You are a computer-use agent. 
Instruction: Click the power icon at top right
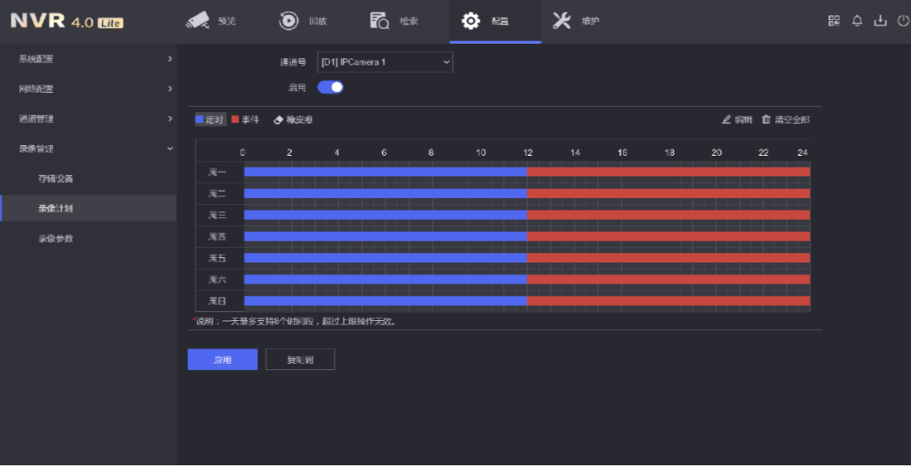pyautogui.click(x=903, y=21)
